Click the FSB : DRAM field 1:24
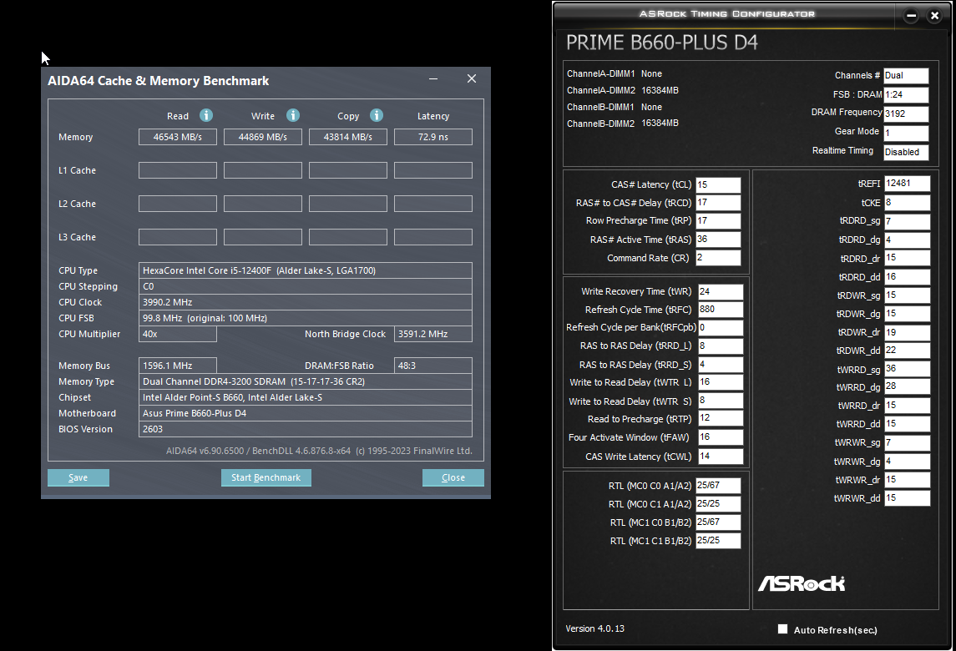This screenshot has width=956, height=651. click(x=906, y=94)
